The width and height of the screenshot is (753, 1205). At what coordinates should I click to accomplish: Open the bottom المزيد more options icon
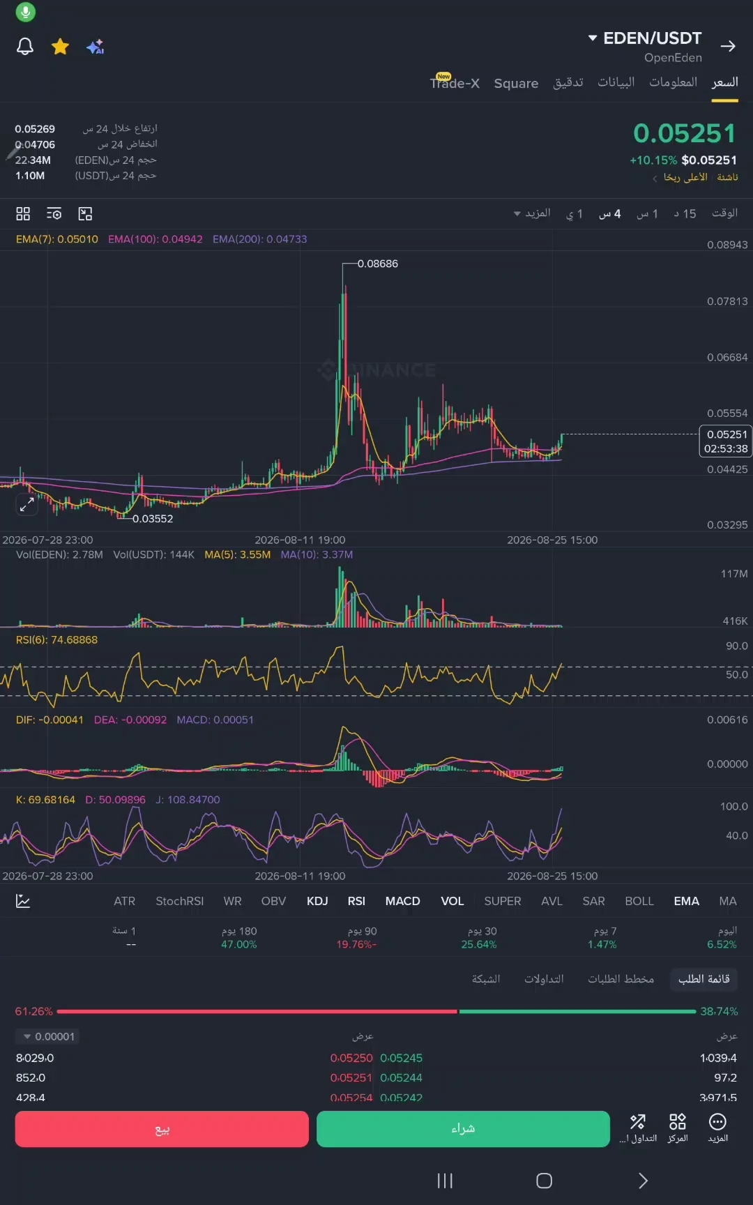pos(717,1128)
